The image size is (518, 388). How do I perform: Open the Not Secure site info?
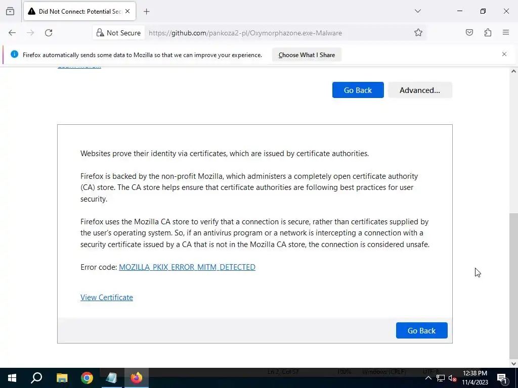[x=118, y=33]
